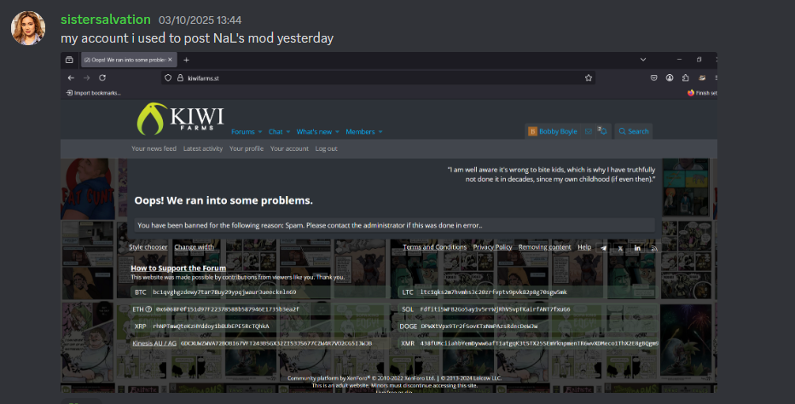Click the Change width link
The image size is (795, 404).
point(194,247)
